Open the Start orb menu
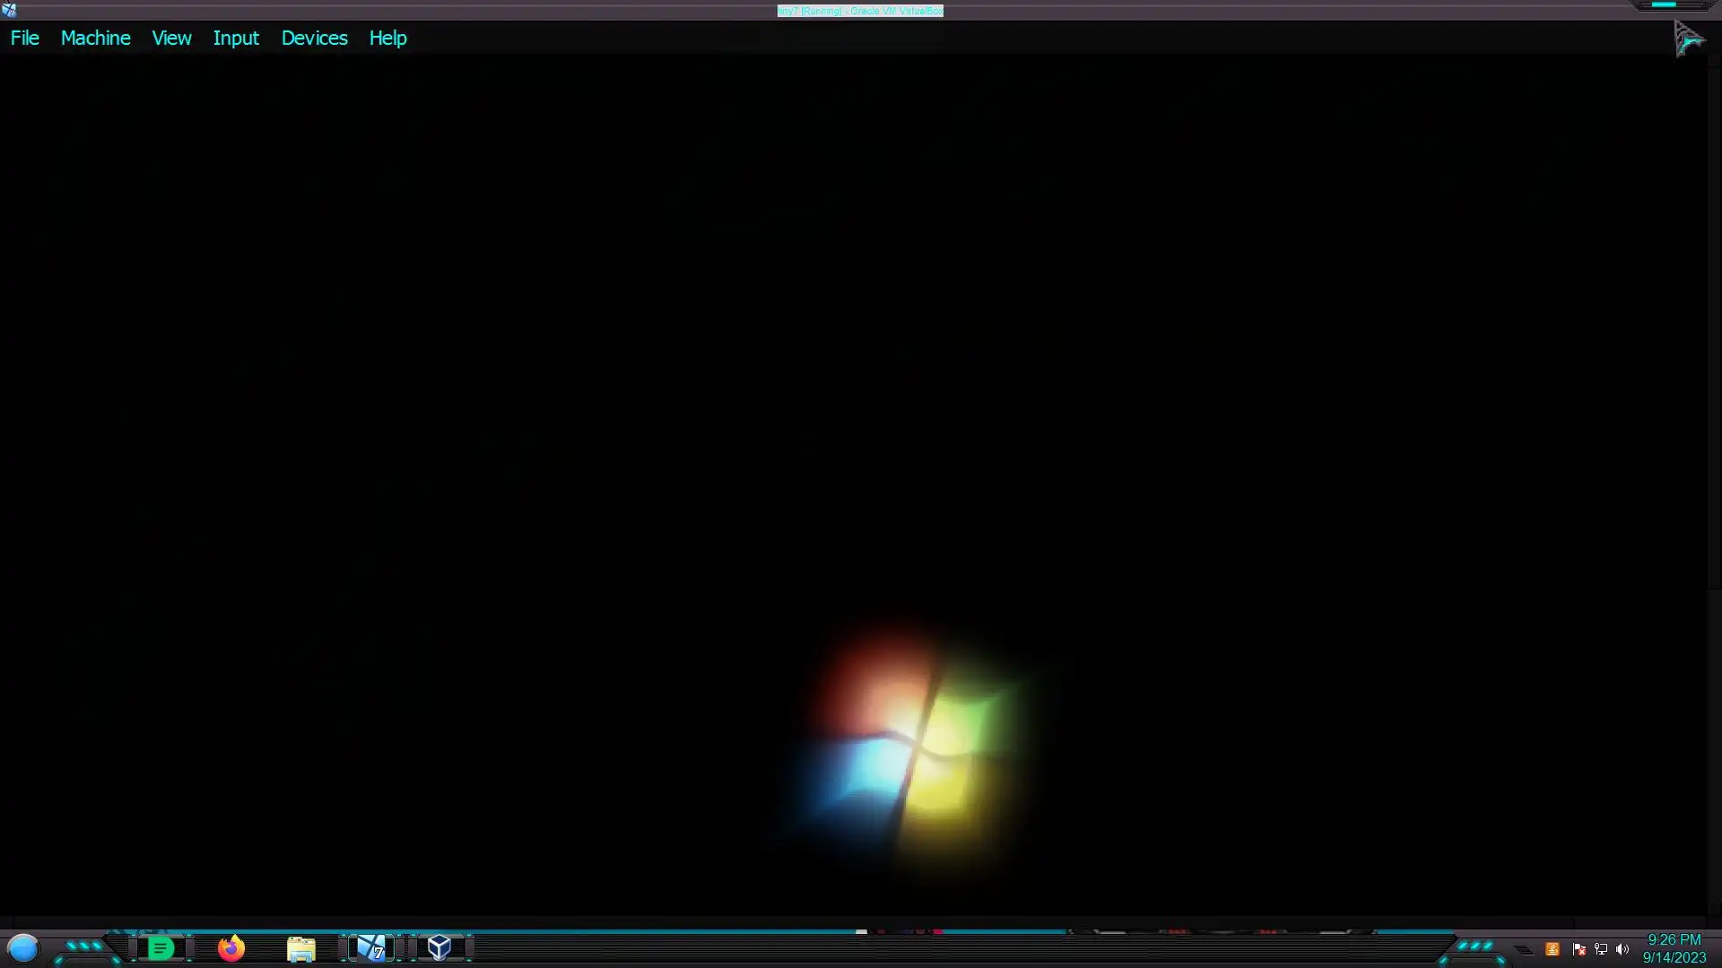 [x=23, y=947]
